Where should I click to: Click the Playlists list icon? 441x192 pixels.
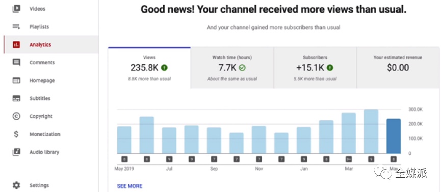pos(16,26)
